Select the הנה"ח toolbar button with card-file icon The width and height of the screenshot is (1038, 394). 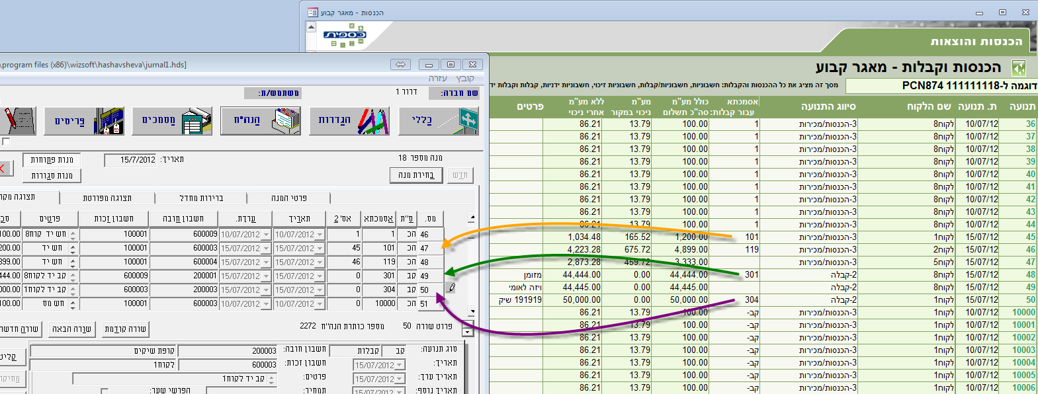(261, 121)
